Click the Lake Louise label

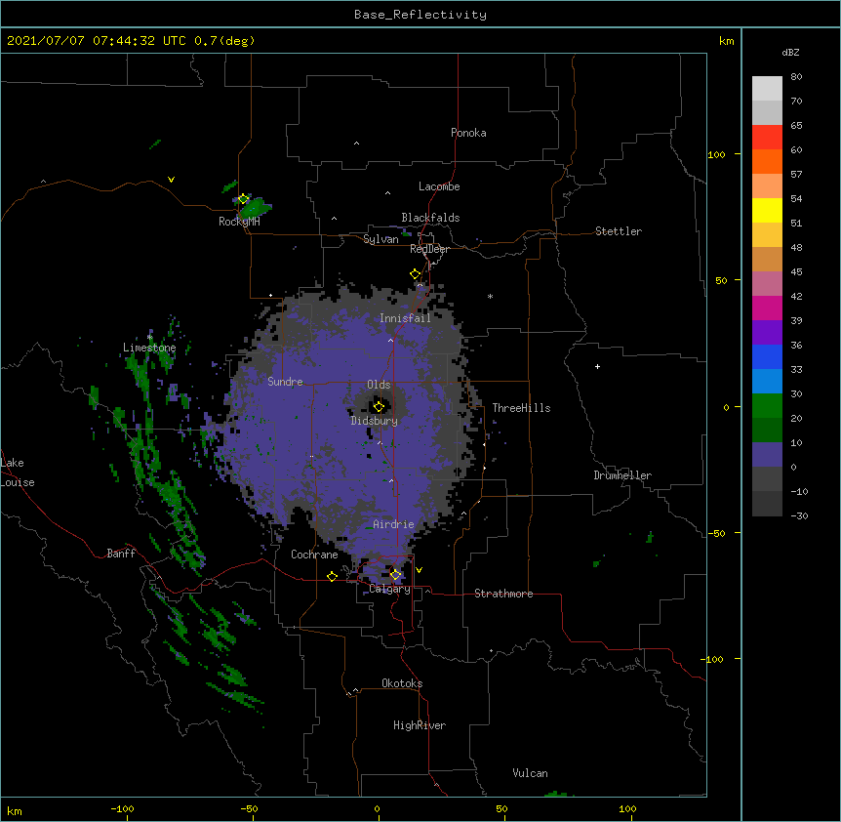pos(18,473)
